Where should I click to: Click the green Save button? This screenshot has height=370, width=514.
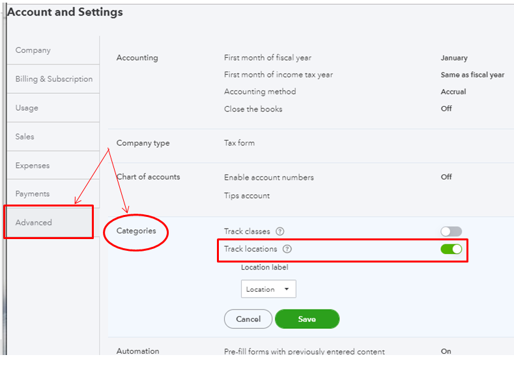307,319
